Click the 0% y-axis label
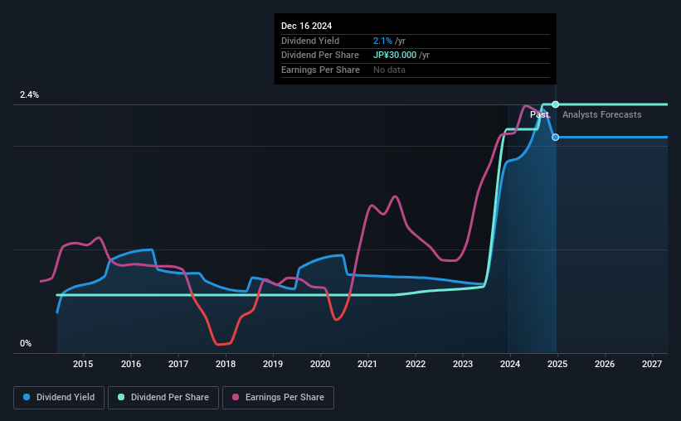The height and width of the screenshot is (421, 681). coord(26,343)
